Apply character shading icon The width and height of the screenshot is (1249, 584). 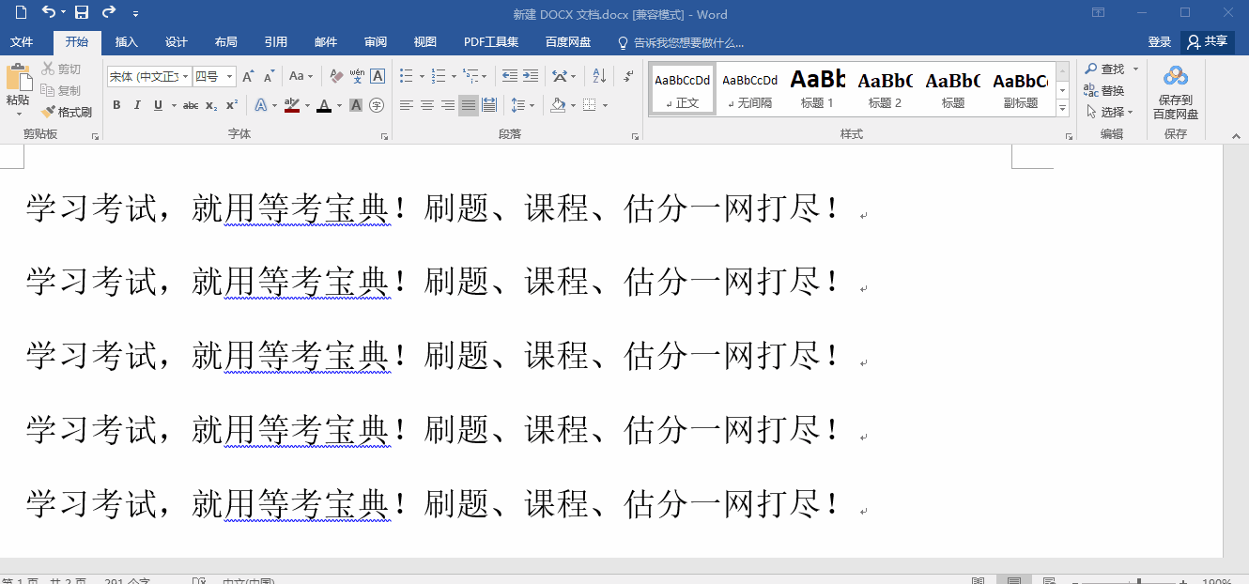[356, 105]
